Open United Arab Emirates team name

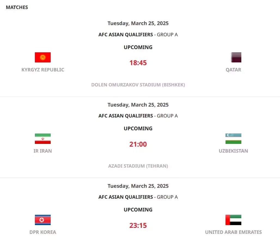point(233,232)
